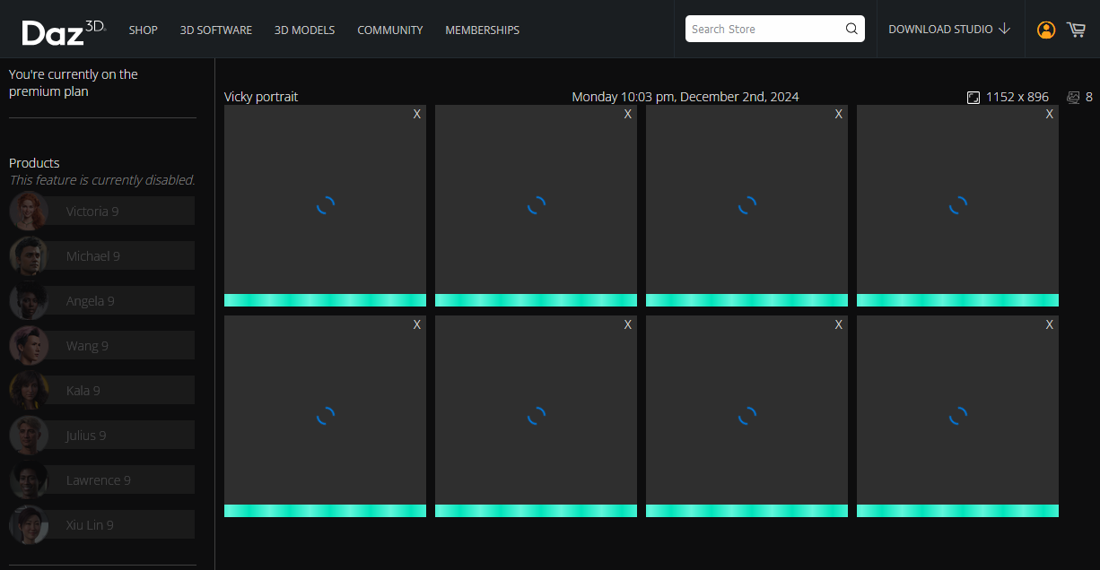Open the COMMUNITY menu
The image size is (1100, 570).
[x=390, y=30]
